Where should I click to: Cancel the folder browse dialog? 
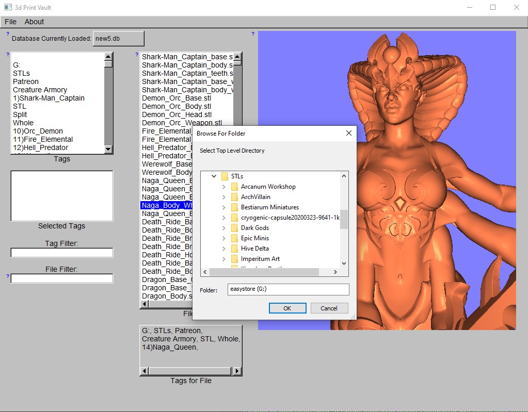point(329,308)
